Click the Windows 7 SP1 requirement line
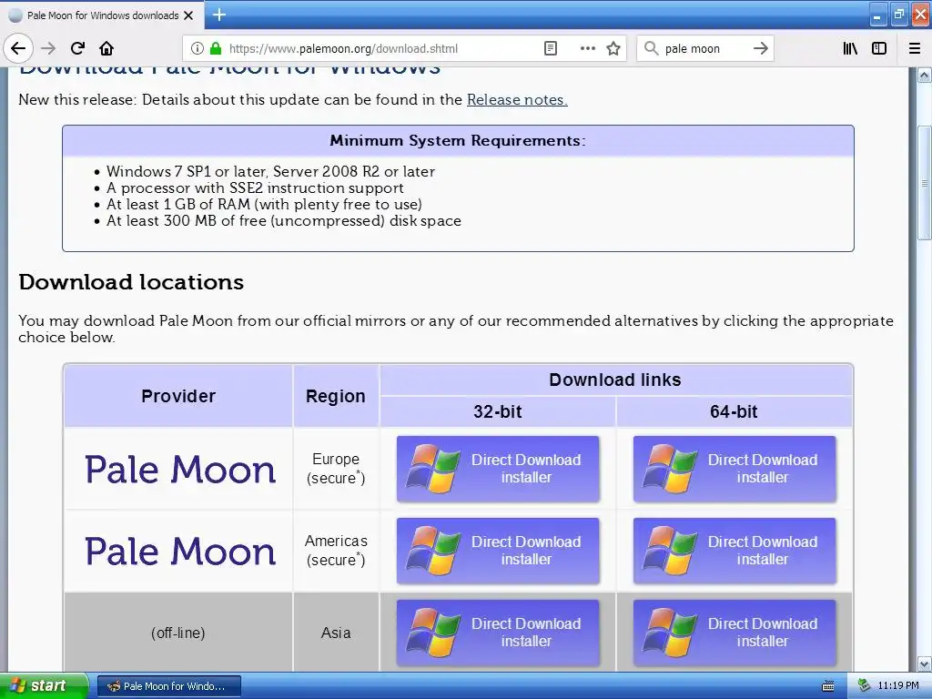Screen dimensions: 932x699 pyautogui.click(x=270, y=171)
